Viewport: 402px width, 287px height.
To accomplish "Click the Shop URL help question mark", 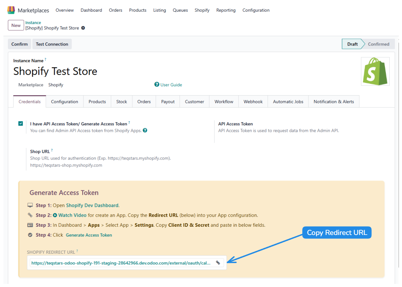I will pyautogui.click(x=52, y=150).
